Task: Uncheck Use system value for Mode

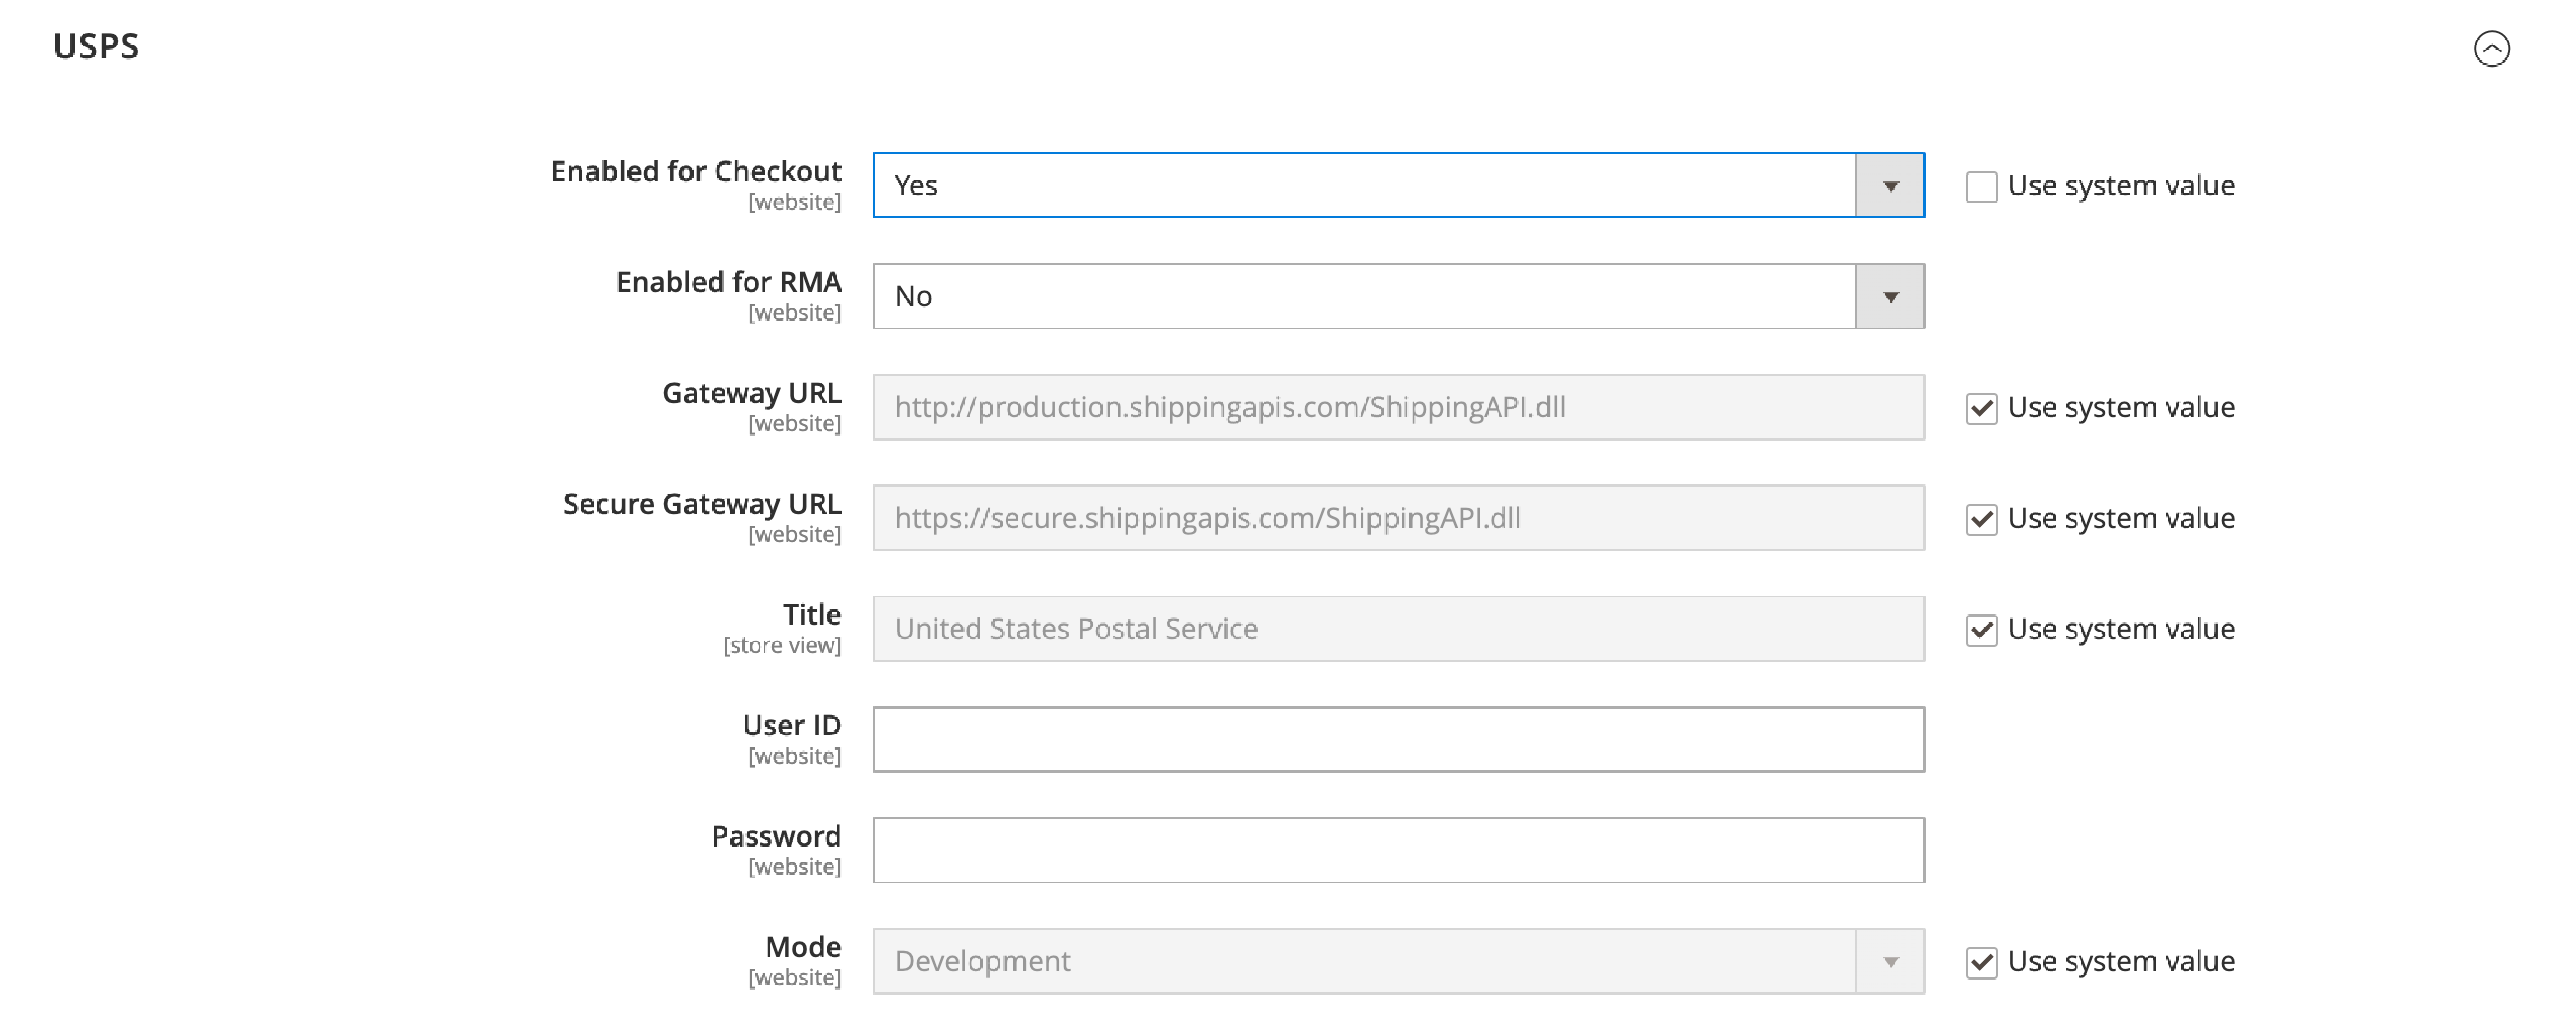Action: pos(1981,962)
